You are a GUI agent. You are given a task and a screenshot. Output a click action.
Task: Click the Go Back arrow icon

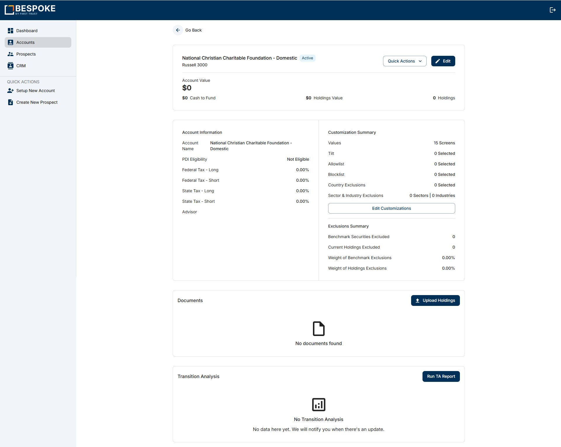(178, 30)
